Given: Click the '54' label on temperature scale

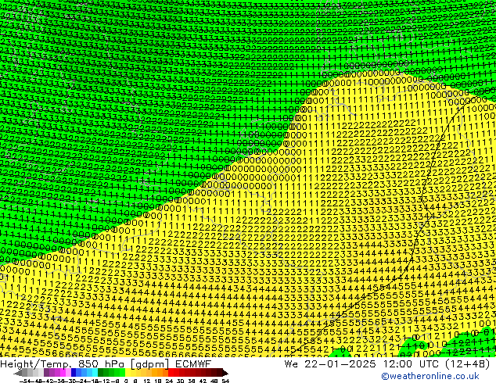Looking at the screenshot, I should tap(225, 381).
